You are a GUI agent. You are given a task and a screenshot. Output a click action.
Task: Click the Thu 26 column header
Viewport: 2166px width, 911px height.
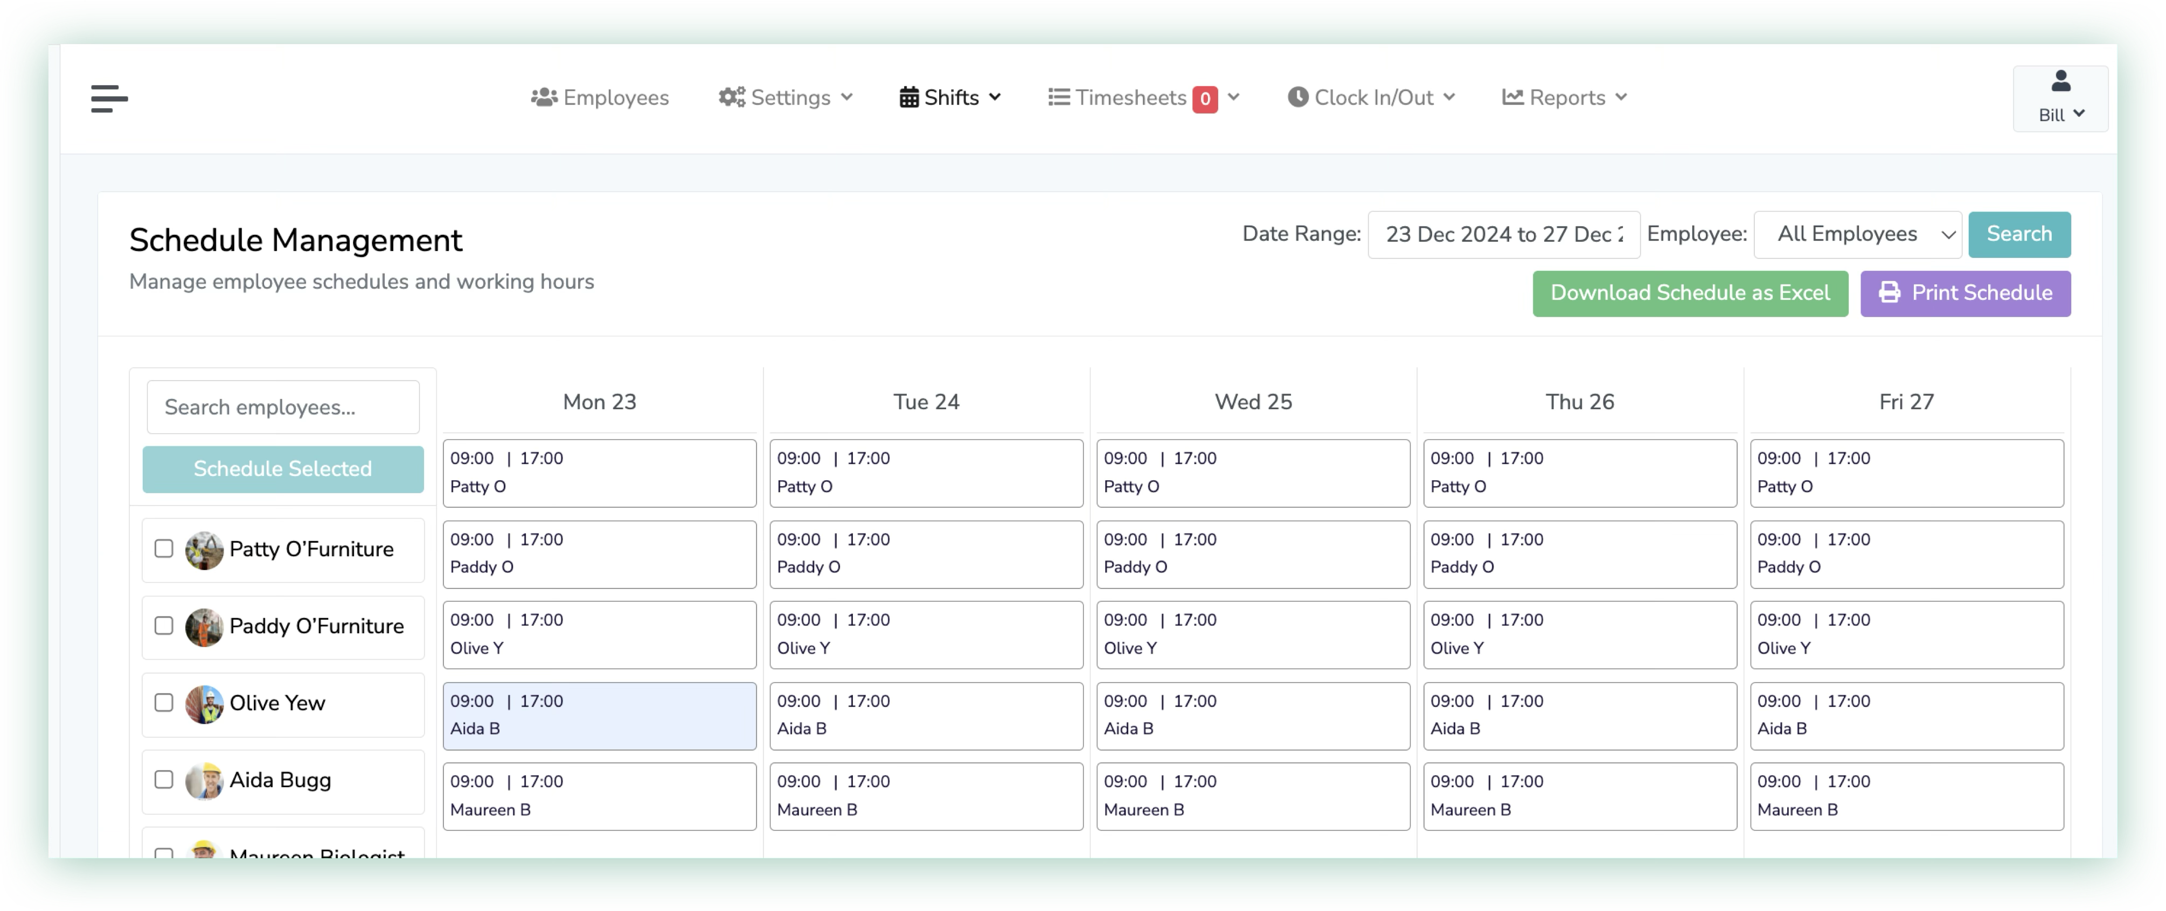[1580, 402]
